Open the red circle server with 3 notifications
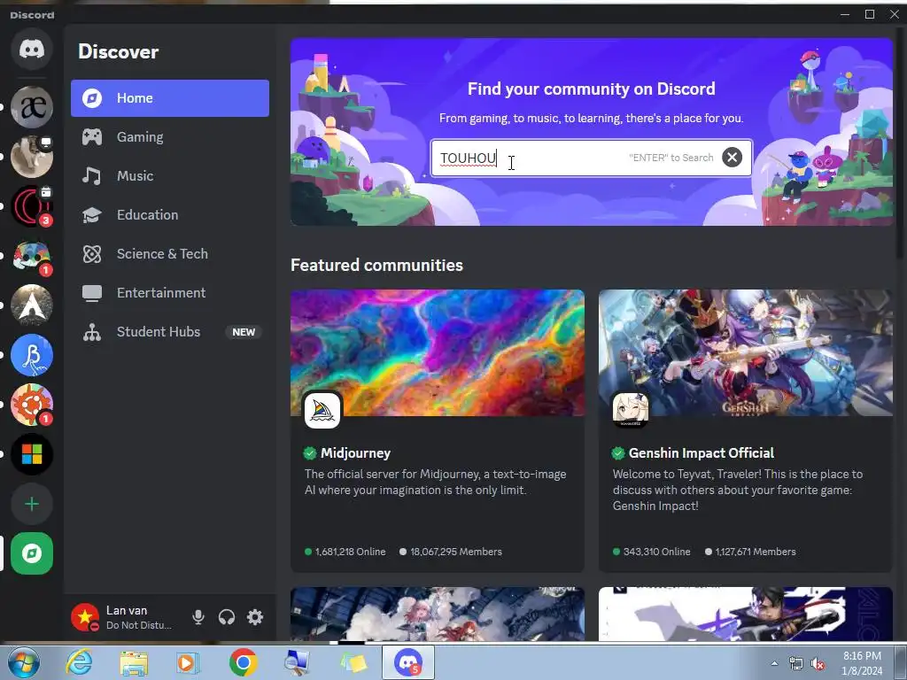The width and height of the screenshot is (907, 680). (x=32, y=206)
